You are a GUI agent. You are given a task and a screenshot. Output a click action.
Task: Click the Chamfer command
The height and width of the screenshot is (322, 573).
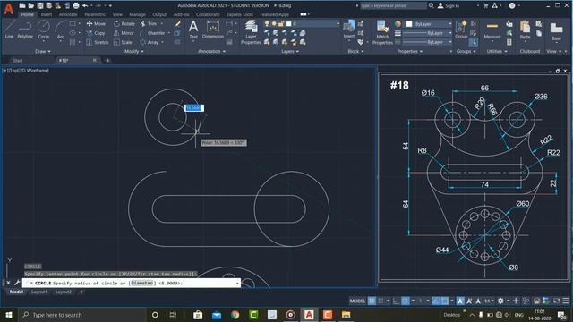coord(152,33)
